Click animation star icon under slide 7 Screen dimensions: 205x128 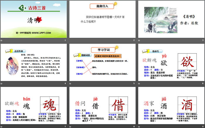1,127
